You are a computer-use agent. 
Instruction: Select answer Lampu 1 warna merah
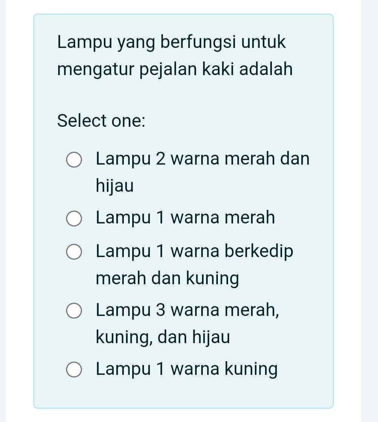click(74, 219)
